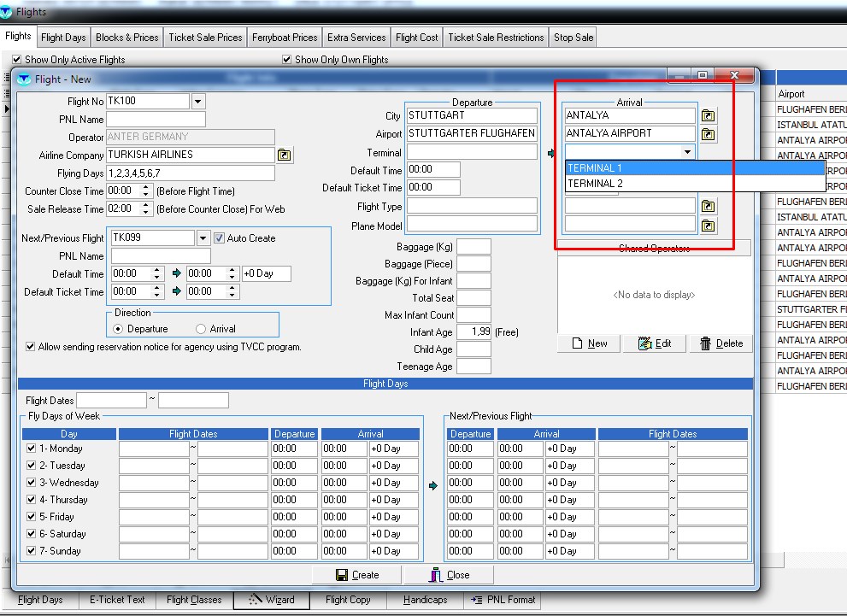Viewport: 847px width, 616px height.
Task: Click the Create button with floppy icon
Action: 357,575
